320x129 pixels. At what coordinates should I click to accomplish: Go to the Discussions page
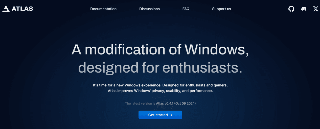click(149, 9)
